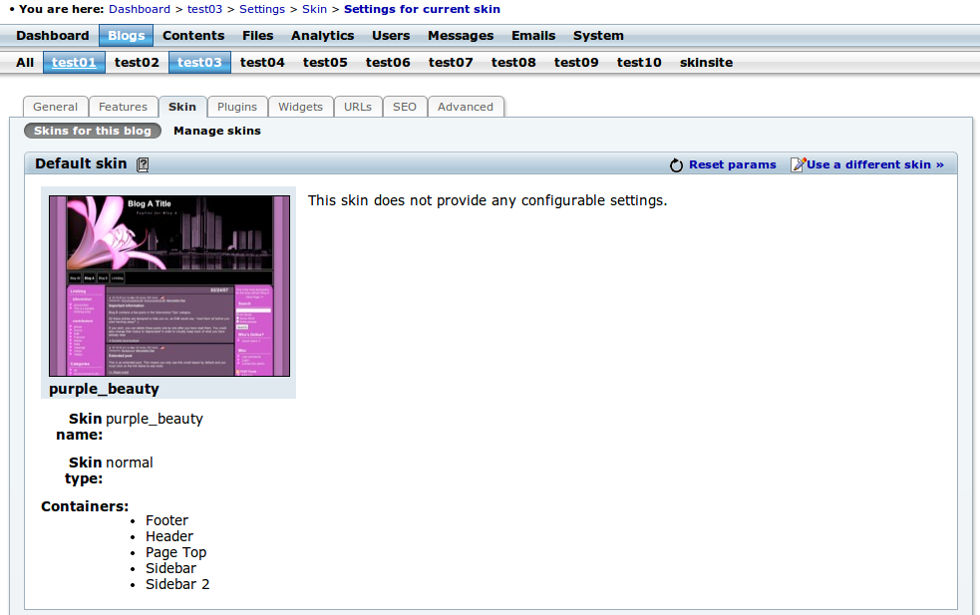Screen dimensions: 980x615
Task: Switch to blog test06
Action: (x=388, y=63)
